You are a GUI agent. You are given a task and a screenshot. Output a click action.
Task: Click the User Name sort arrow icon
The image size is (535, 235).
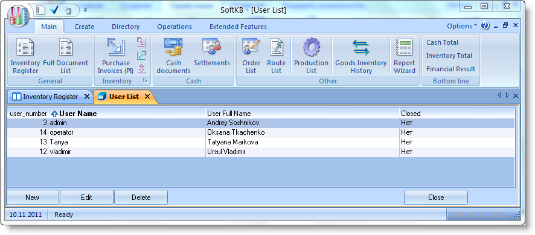coord(54,114)
